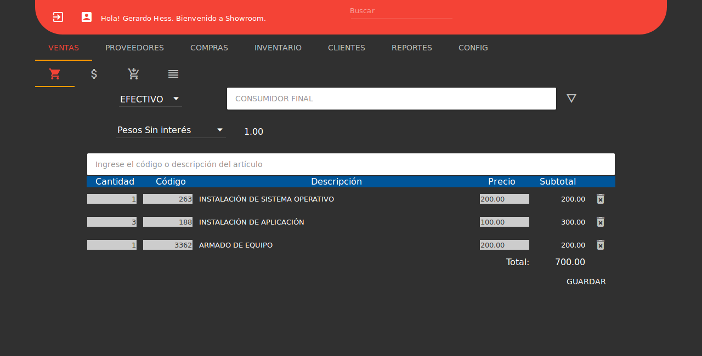
Task: Go to the REPORTES tab
Action: click(x=412, y=48)
